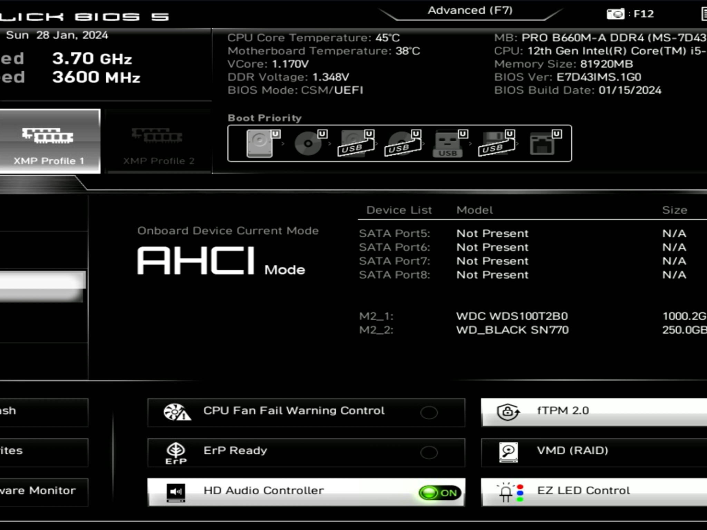Viewport: 707px width, 530px height.
Task: Select SATA Port5 Not Present row
Action: click(x=523, y=234)
